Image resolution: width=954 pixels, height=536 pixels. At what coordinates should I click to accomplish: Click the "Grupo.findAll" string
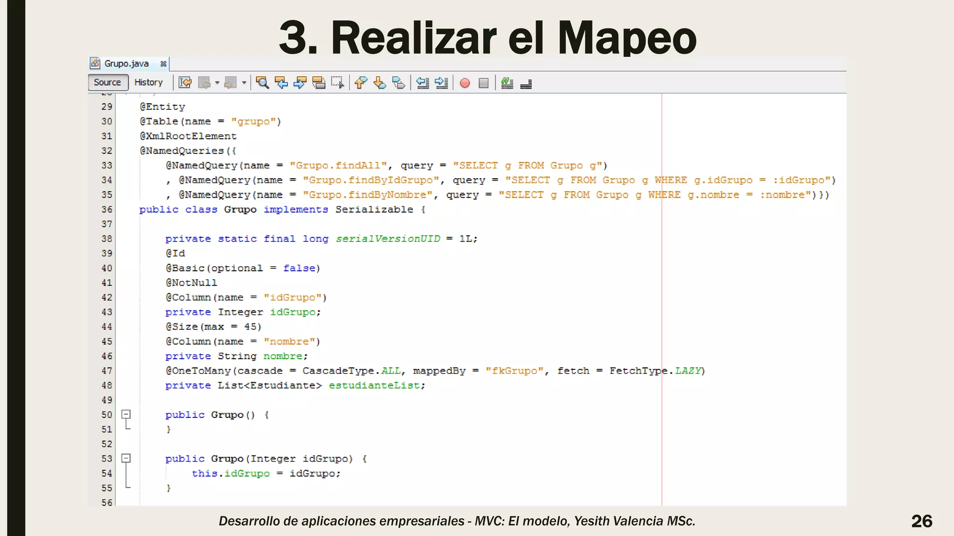click(338, 165)
